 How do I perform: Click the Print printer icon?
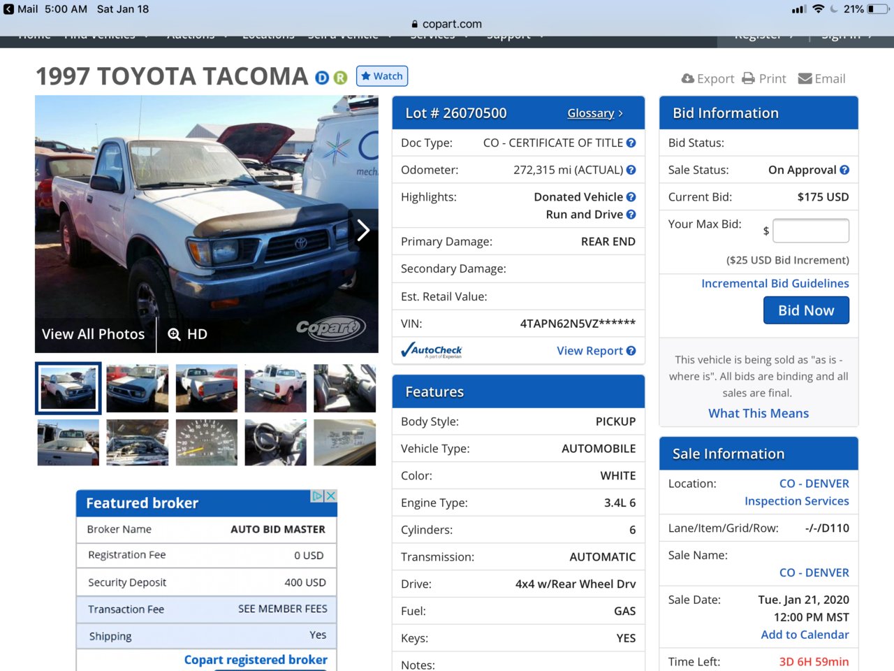click(748, 78)
